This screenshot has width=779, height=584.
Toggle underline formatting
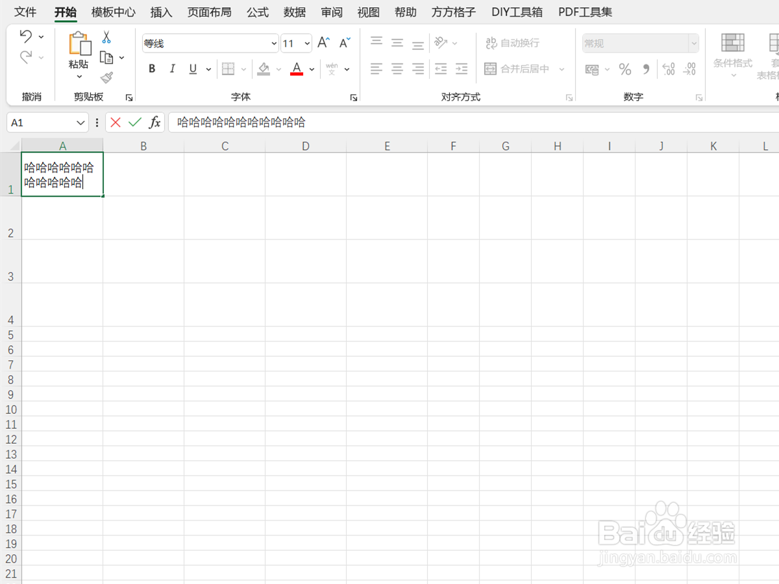[x=193, y=69]
